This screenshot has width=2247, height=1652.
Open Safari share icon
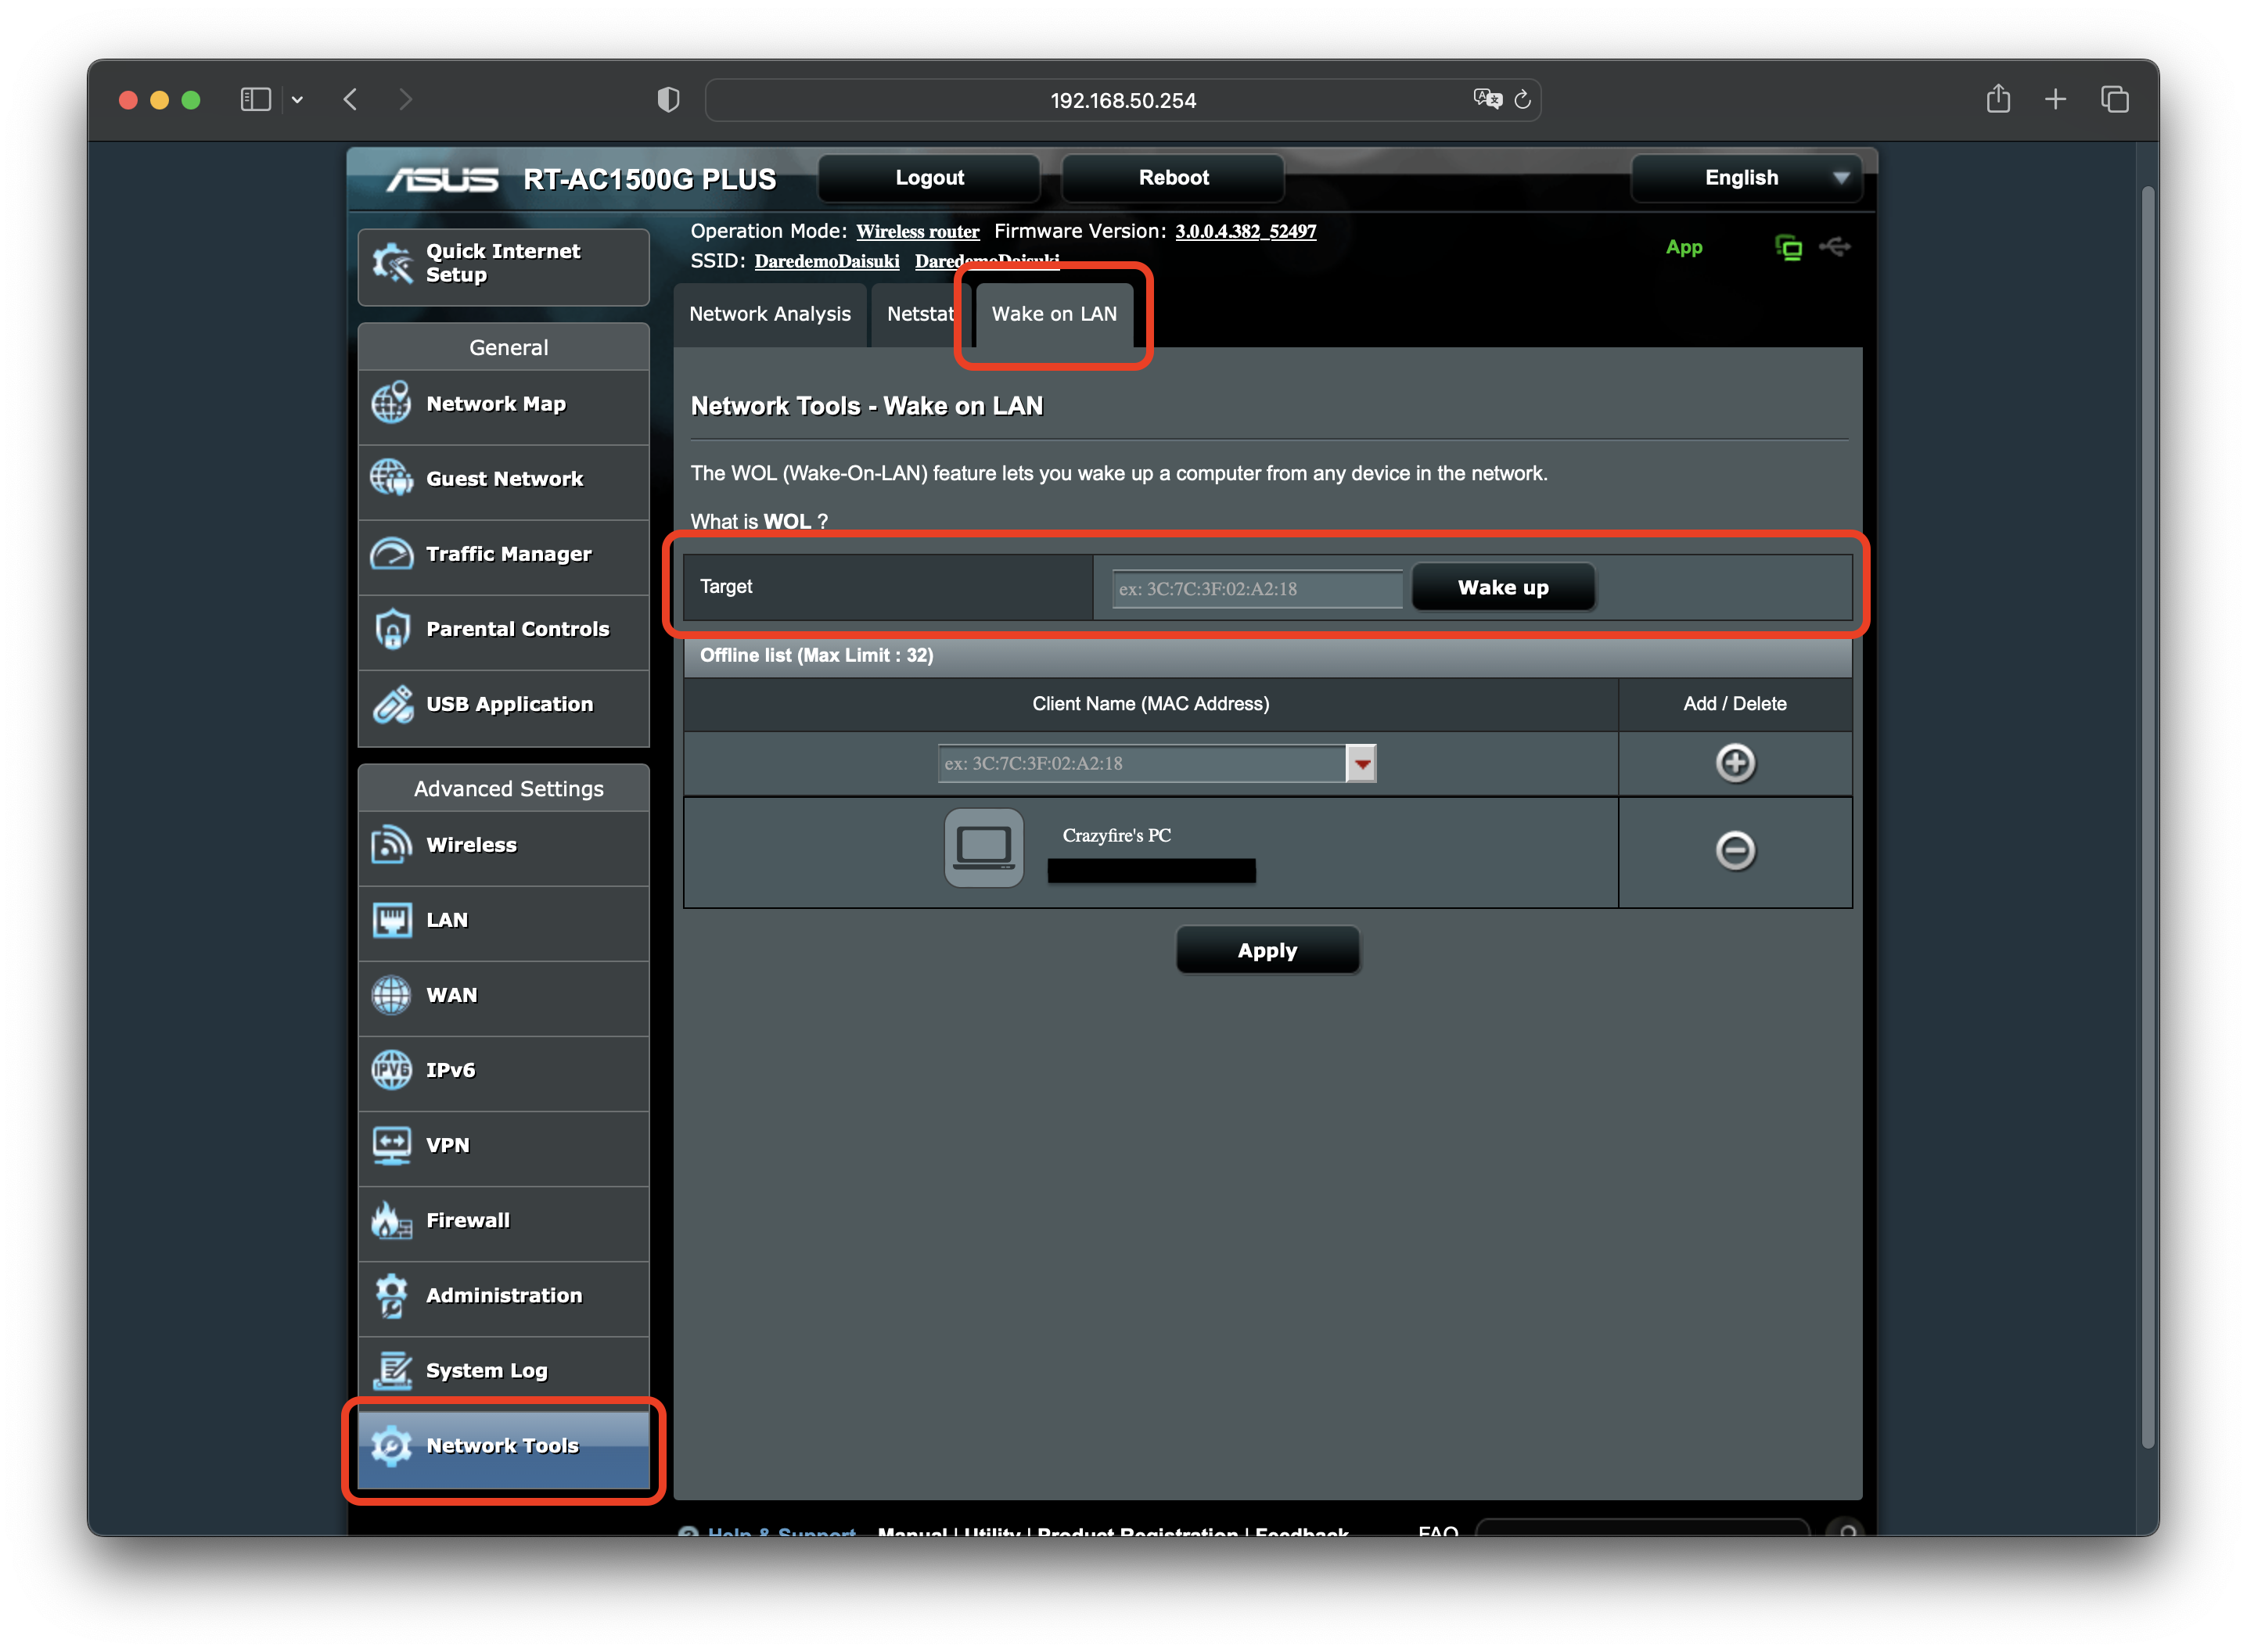pos(1997,99)
